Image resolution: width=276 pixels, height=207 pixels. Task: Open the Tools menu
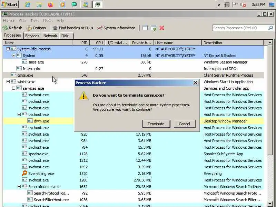point(35,21)
